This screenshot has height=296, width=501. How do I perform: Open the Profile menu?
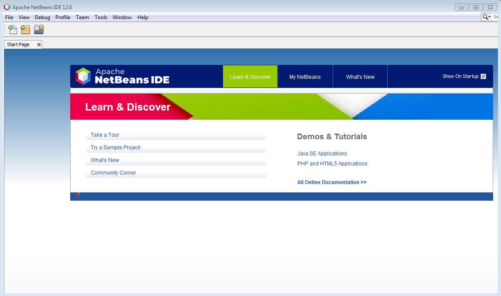[63, 17]
